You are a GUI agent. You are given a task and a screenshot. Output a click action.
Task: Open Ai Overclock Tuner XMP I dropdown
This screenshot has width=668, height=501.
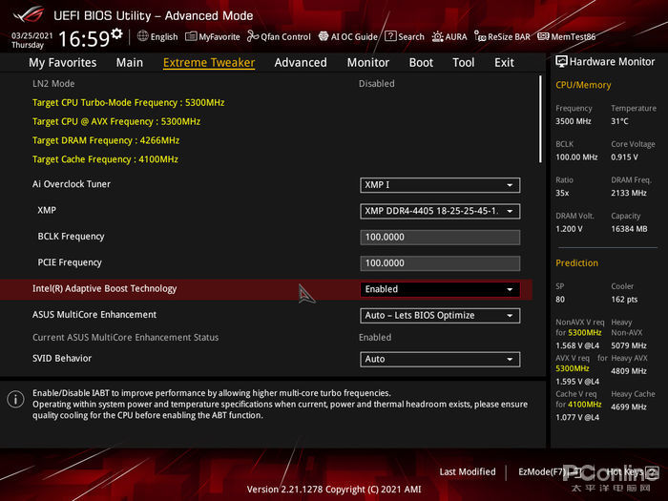point(440,185)
